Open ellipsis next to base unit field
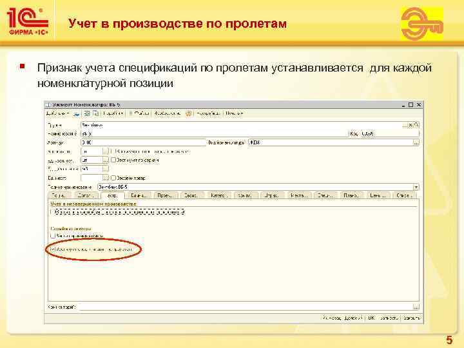The width and height of the screenshot is (464, 348). 105,151
